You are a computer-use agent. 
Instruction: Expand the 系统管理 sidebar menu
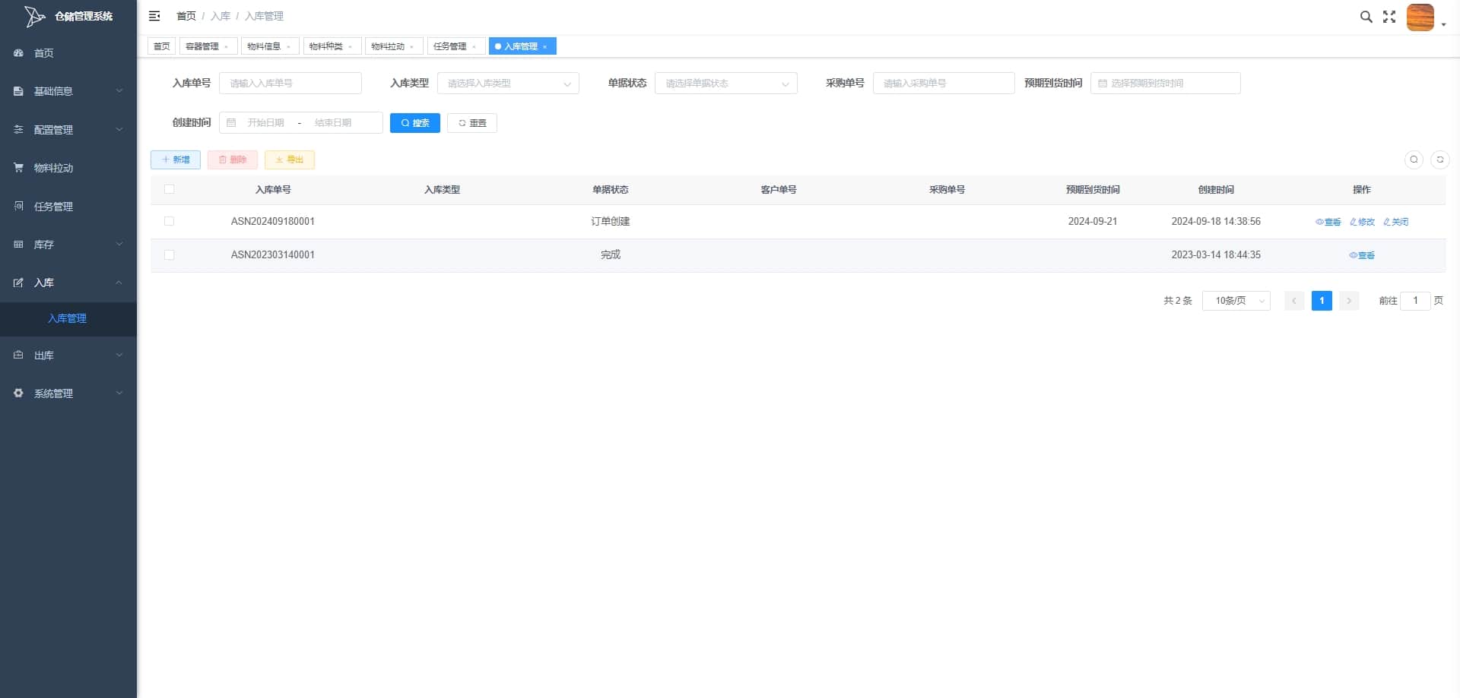(x=68, y=393)
